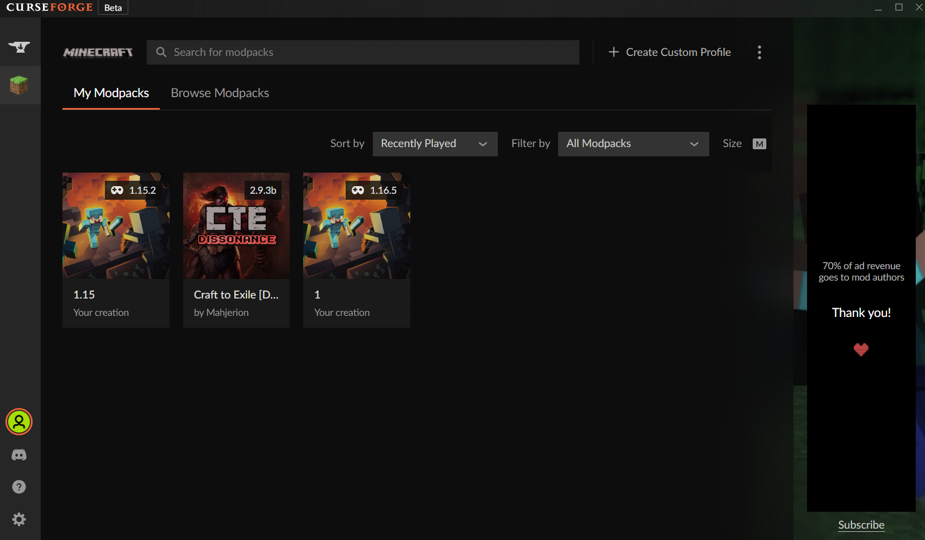Image resolution: width=925 pixels, height=540 pixels.
Task: Switch to the Browse Modpacks tab
Action: (220, 93)
